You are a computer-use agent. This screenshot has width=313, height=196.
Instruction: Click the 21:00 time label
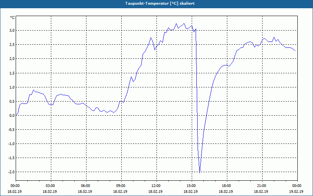tap(262, 186)
